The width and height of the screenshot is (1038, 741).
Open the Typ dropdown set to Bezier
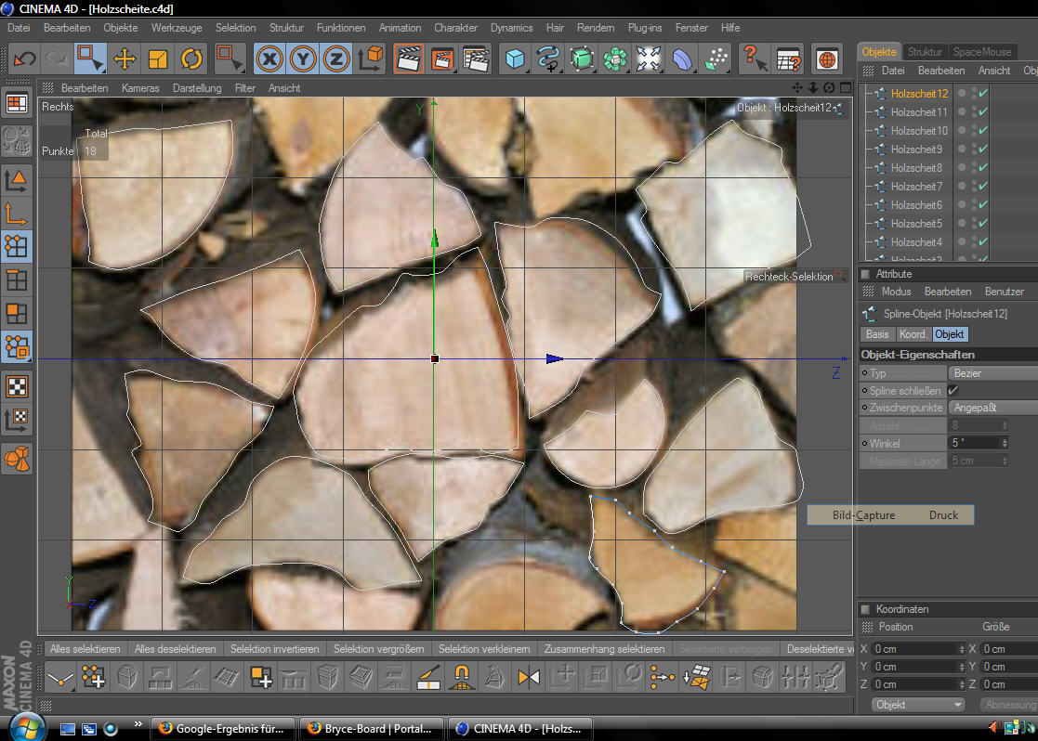[991, 373]
